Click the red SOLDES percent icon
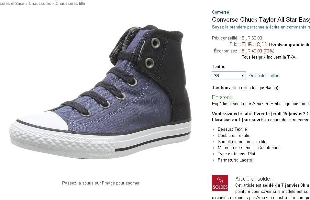 pyautogui.click(x=220, y=183)
